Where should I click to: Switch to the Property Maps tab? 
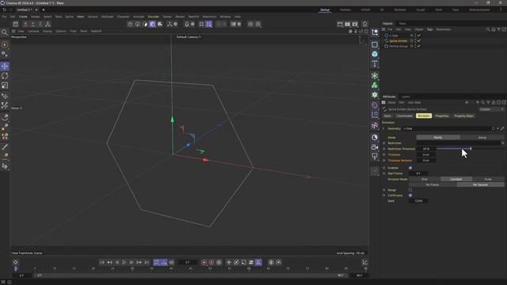click(463, 116)
